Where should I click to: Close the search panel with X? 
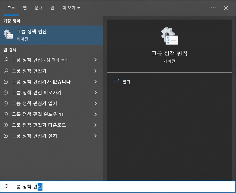click(x=226, y=8)
